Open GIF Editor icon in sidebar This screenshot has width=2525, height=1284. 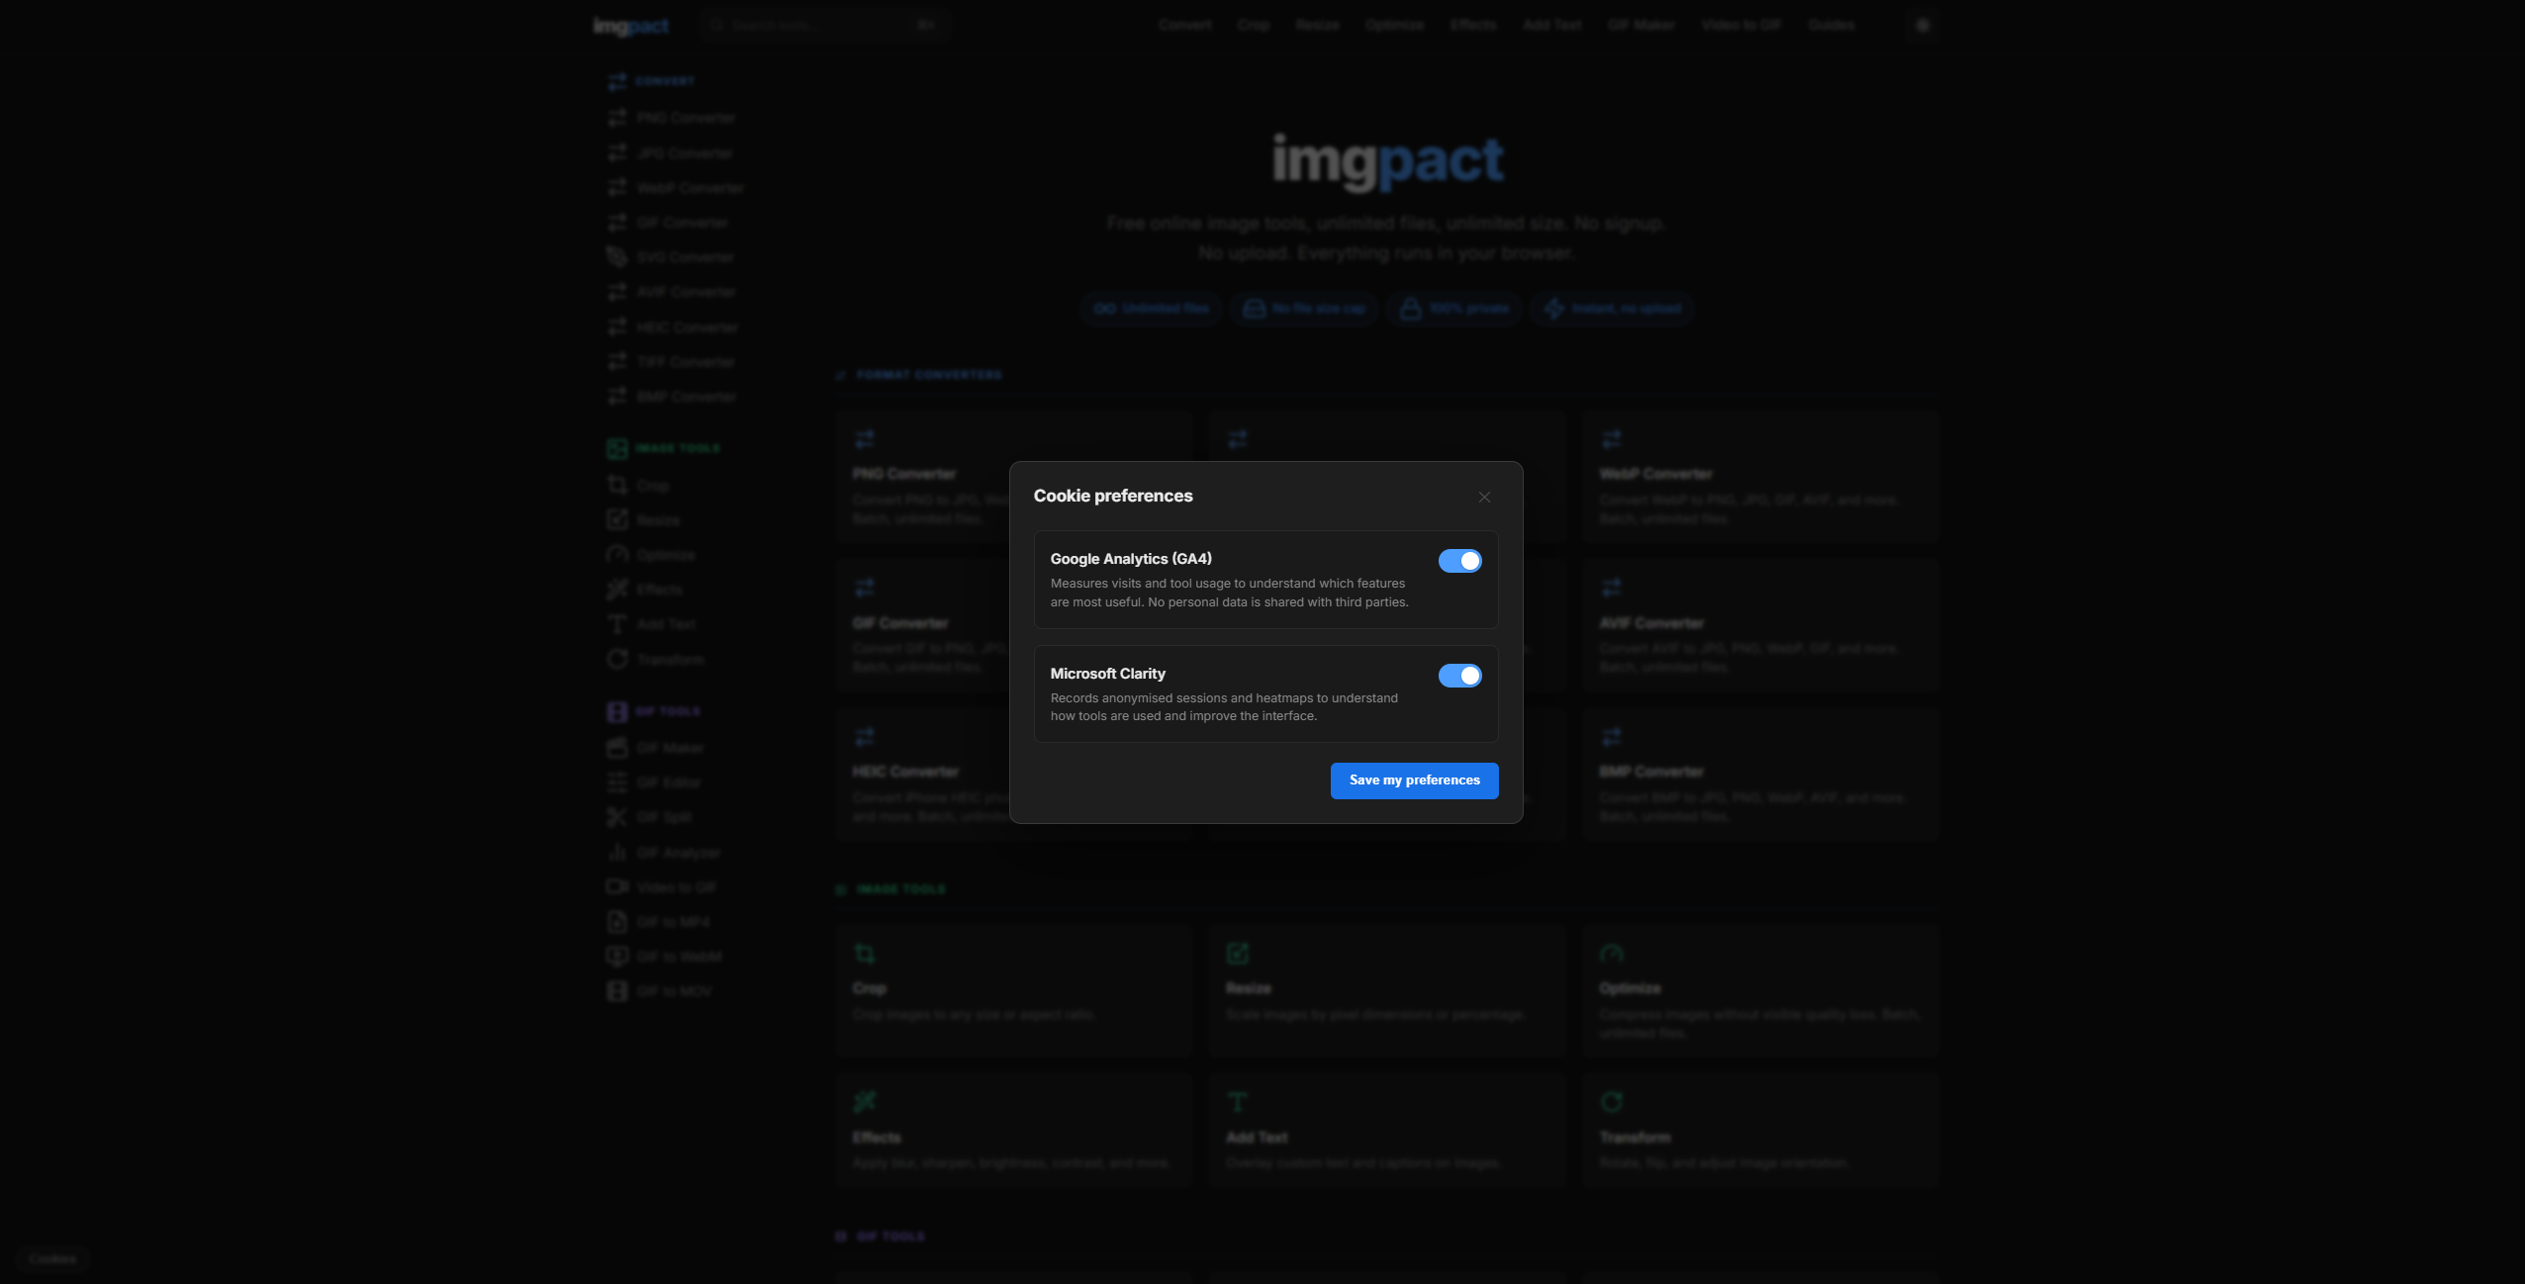[x=617, y=782]
